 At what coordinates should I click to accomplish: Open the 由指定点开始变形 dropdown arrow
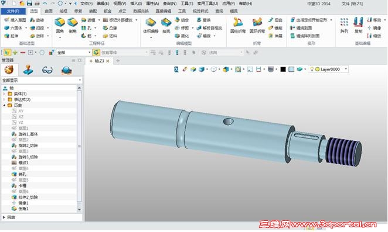(331, 20)
